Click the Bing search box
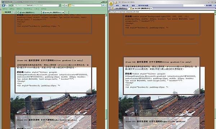The height and width of the screenshot is (129, 216). coord(85,5)
